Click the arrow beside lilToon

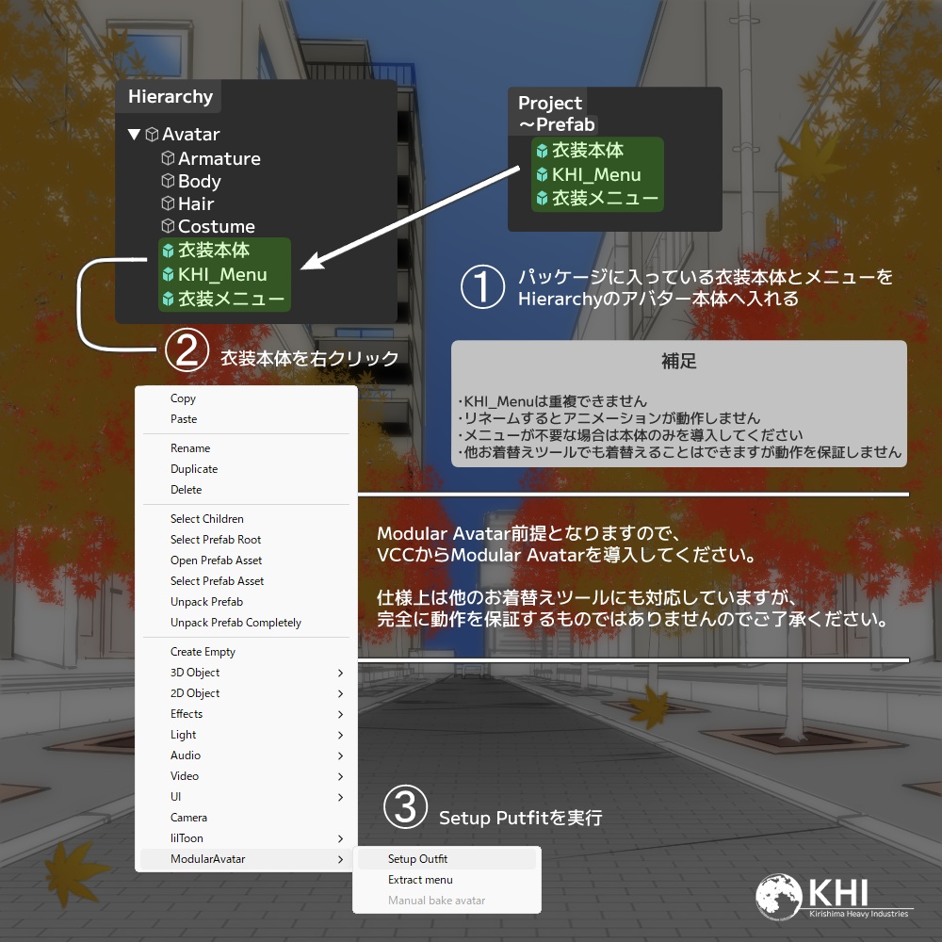pos(341,838)
